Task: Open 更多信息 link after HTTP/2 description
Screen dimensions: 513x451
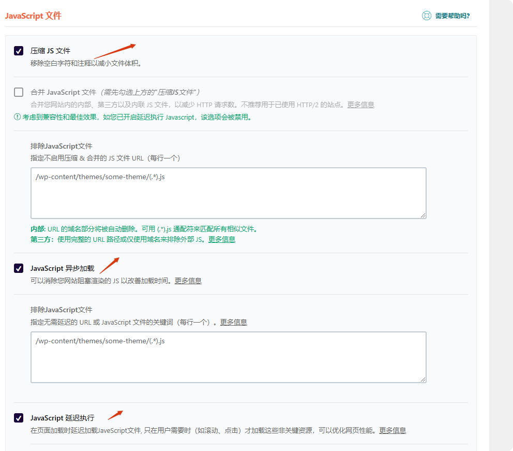Action: (x=360, y=105)
